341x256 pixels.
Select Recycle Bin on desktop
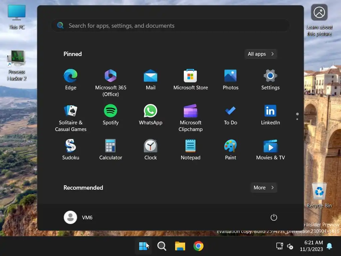319,195
